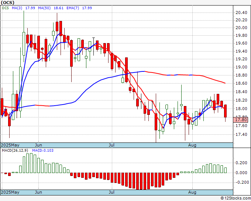
Task: Click the MACD:0.103 value label
Action: coord(43,151)
